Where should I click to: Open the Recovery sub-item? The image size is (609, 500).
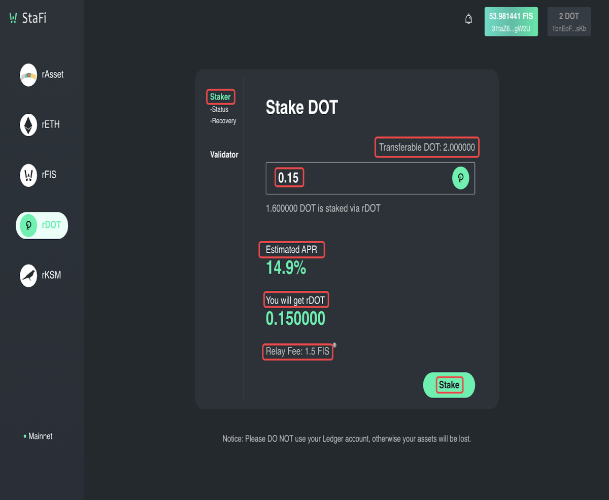pos(223,121)
